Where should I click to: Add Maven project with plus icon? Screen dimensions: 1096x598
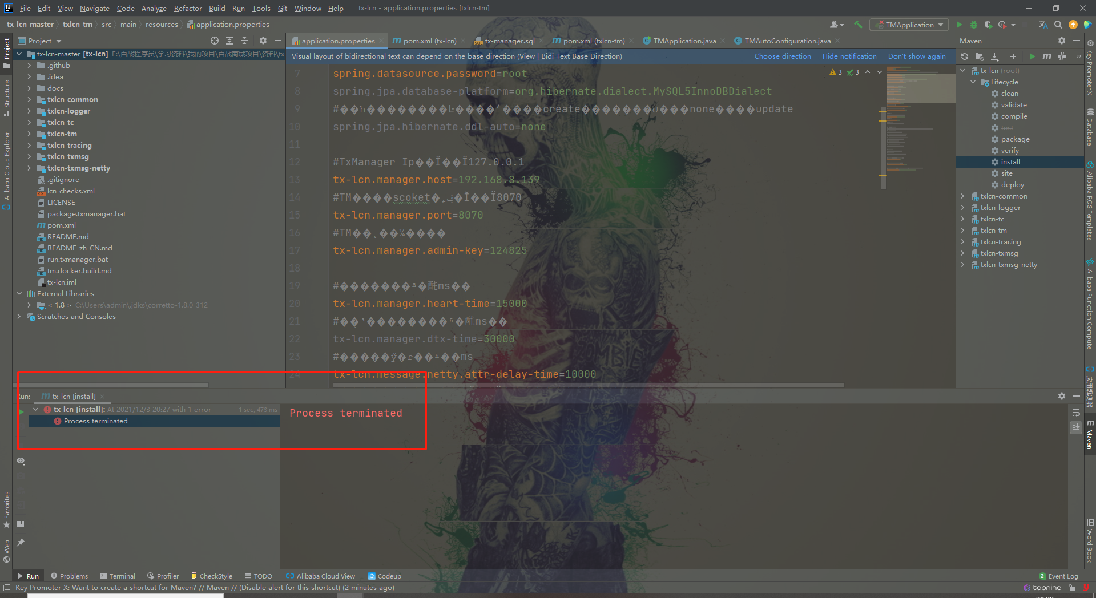[1013, 56]
